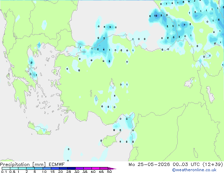Click the 0.5–1 mm legend color box
This screenshot has height=173, width=224.
14,168
